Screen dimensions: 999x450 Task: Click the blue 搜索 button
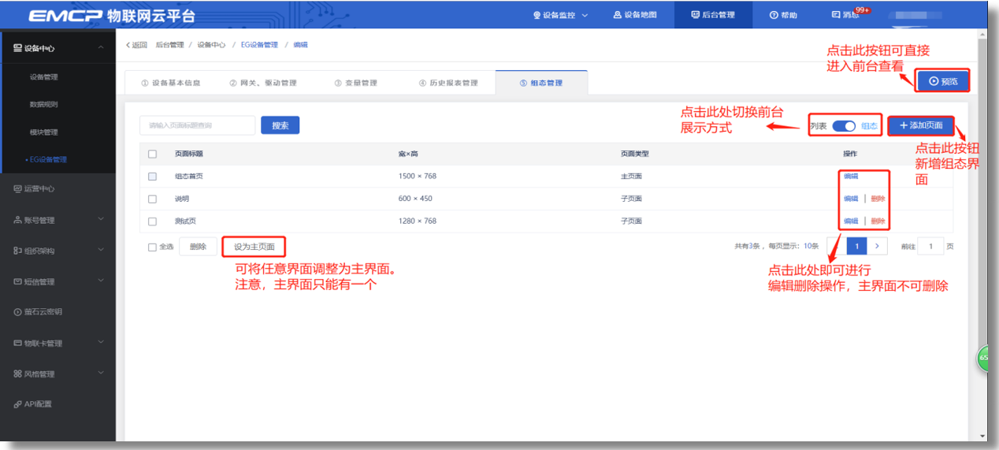click(x=280, y=125)
